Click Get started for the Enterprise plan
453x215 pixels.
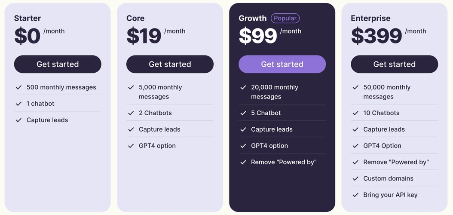(x=395, y=64)
